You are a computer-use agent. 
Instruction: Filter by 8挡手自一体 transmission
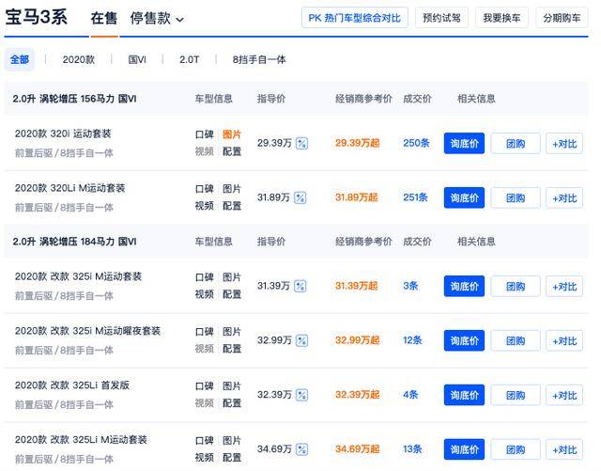tap(259, 59)
